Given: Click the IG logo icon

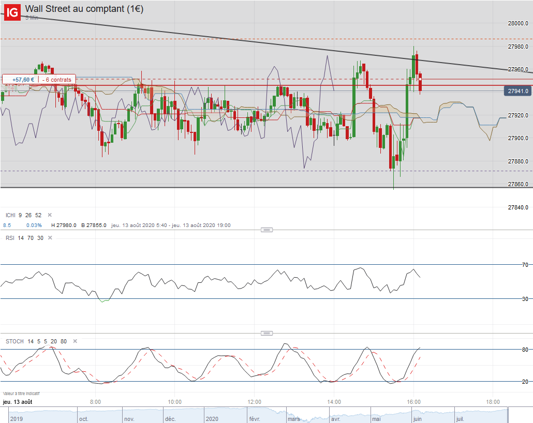Looking at the screenshot, I should (x=12, y=12).
